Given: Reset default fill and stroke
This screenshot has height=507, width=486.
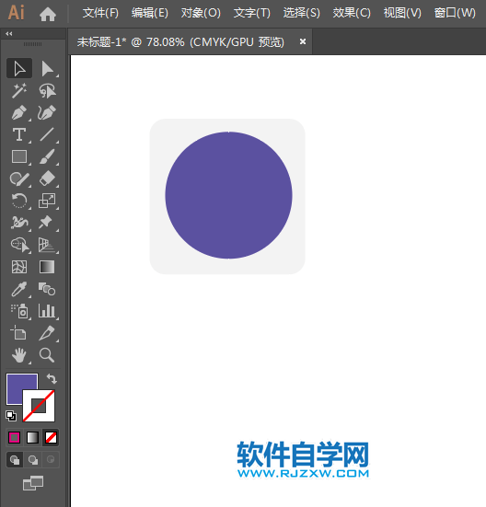Looking at the screenshot, I should (x=11, y=416).
